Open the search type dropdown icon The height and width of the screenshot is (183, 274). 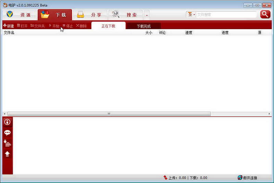point(191,14)
